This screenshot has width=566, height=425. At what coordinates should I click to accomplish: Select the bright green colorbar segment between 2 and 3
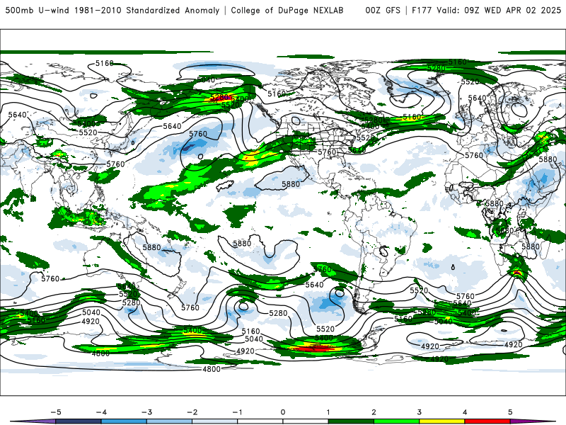tap(396, 421)
